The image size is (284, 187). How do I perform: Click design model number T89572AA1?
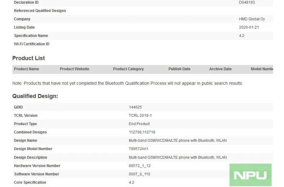point(139,149)
